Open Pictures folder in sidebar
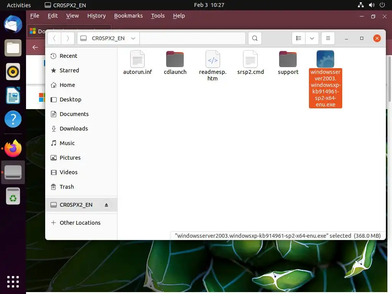The width and height of the screenshot is (392, 294). 81,157
